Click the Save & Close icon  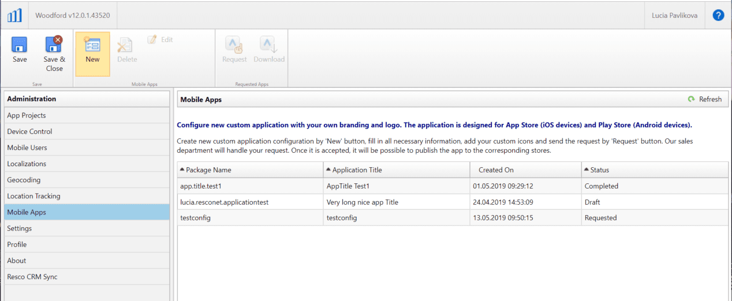point(54,44)
